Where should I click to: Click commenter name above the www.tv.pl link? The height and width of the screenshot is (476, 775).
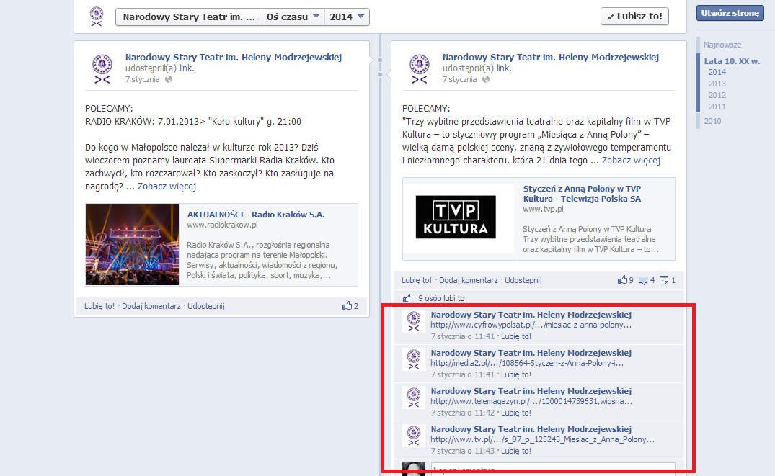pos(531,429)
